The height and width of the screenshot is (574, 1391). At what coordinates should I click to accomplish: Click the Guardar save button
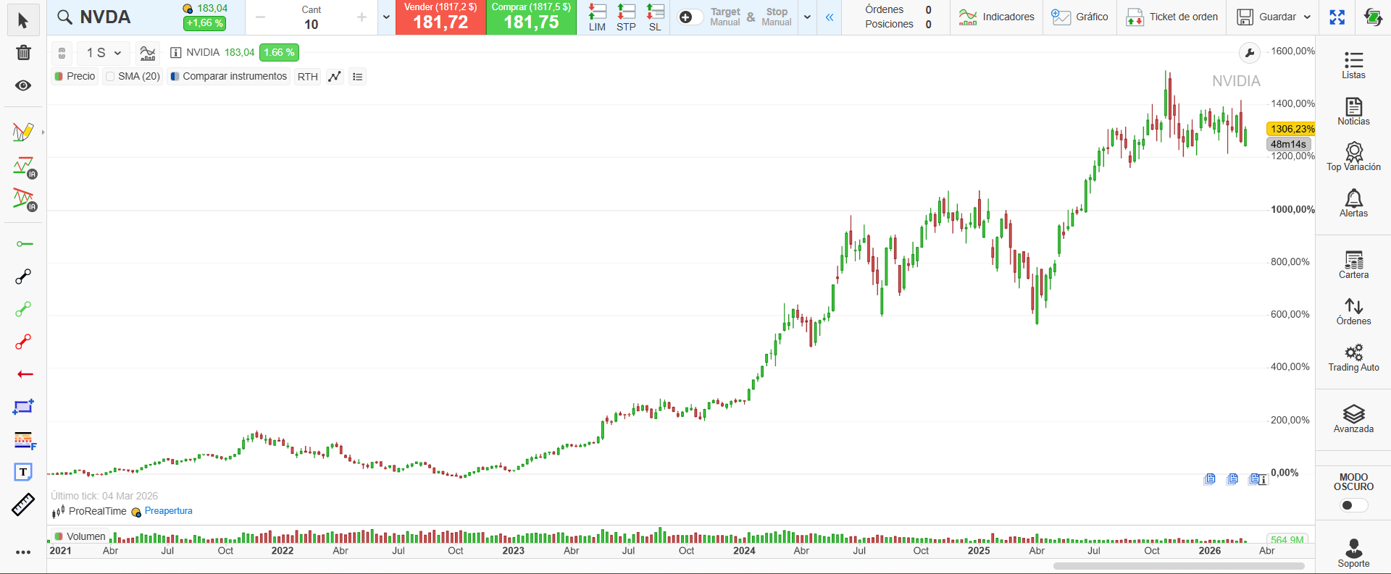[x=1266, y=17]
